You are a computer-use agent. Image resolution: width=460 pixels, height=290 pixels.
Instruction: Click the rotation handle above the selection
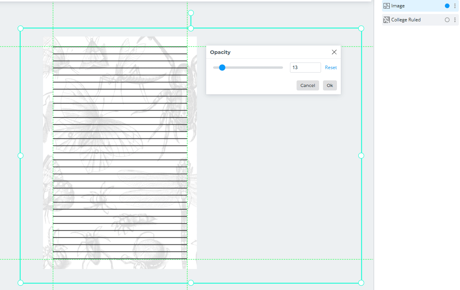click(x=191, y=13)
